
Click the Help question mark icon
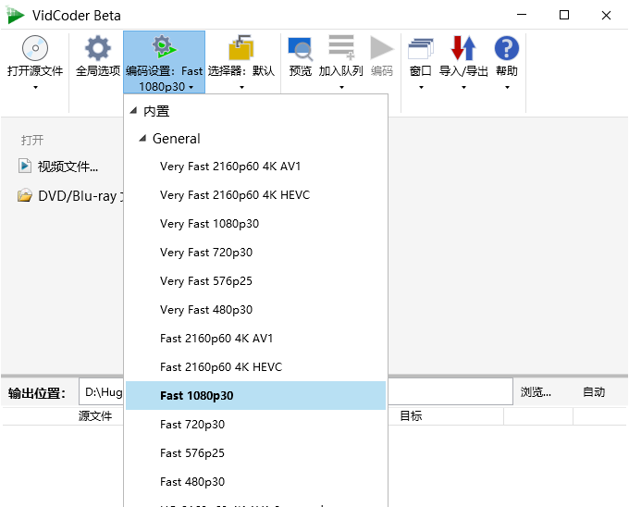(507, 48)
